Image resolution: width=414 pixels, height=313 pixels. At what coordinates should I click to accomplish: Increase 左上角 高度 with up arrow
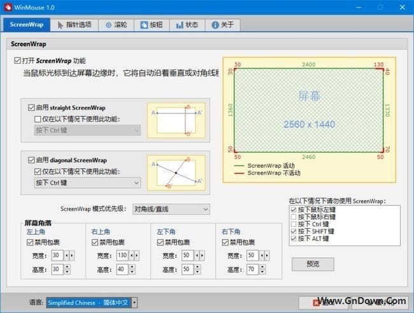coord(67,266)
